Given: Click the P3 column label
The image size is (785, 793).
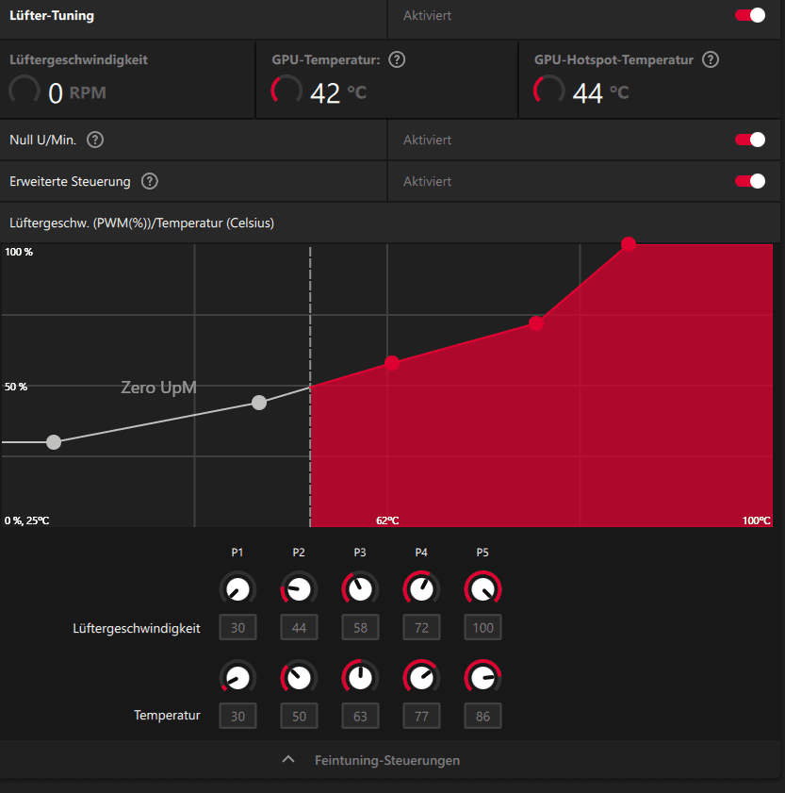Looking at the screenshot, I should tap(360, 553).
